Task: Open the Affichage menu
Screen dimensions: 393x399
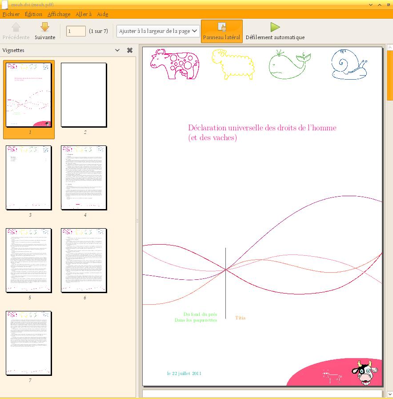Action: click(59, 14)
